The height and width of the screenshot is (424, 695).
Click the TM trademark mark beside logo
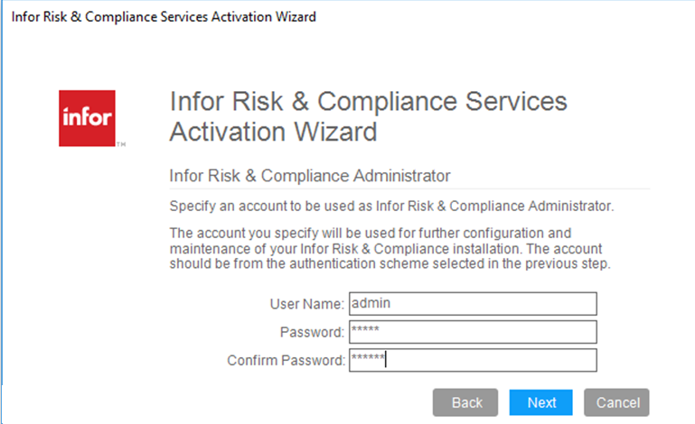click(121, 144)
